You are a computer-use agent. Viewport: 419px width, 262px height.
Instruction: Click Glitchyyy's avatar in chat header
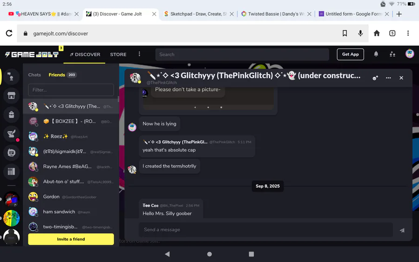click(135, 78)
